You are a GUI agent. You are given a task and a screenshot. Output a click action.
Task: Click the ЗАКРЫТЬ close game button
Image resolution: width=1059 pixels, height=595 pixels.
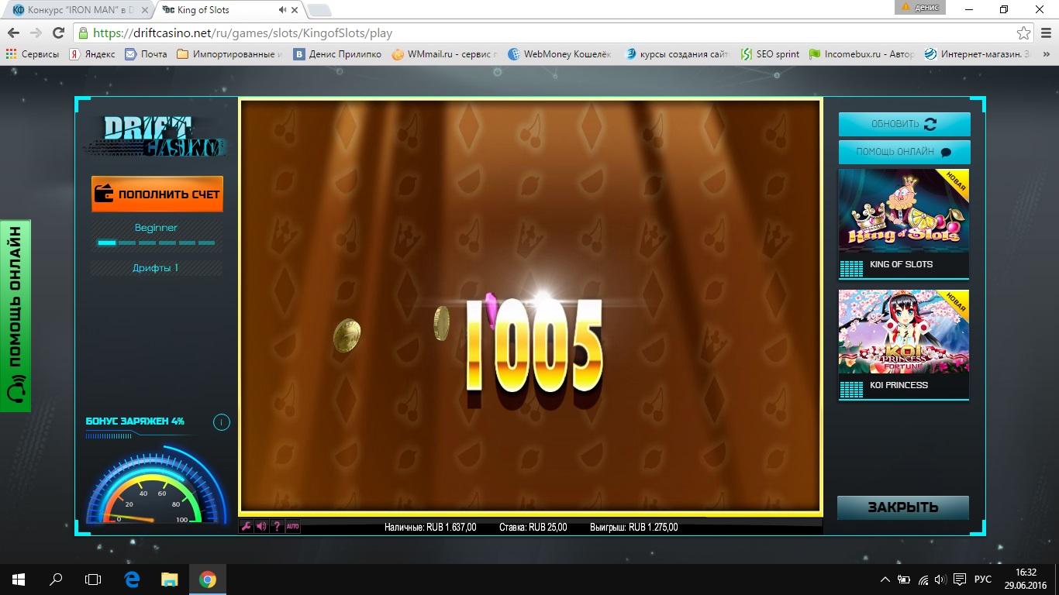(903, 507)
